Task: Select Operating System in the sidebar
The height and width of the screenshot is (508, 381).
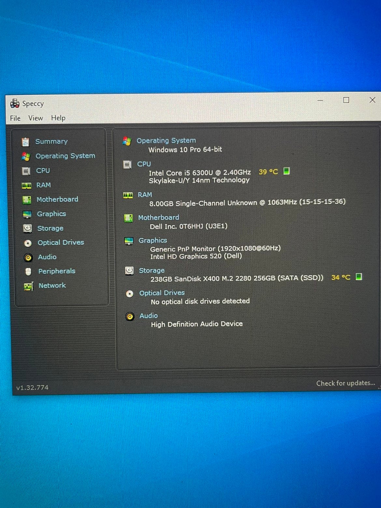Action: coord(65,156)
